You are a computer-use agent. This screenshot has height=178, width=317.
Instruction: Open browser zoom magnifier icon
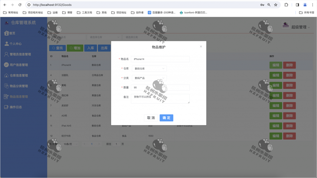(x=269, y=5)
